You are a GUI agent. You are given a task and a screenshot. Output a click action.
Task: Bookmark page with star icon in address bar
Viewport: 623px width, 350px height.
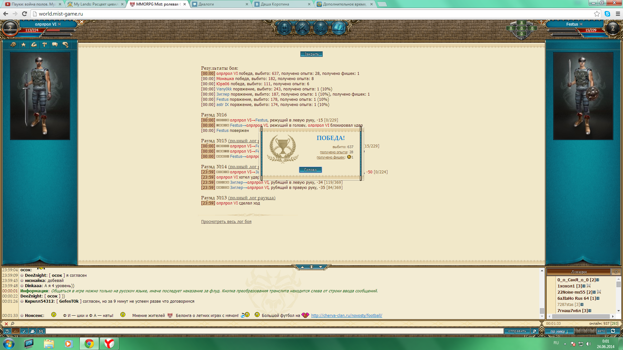tap(597, 14)
